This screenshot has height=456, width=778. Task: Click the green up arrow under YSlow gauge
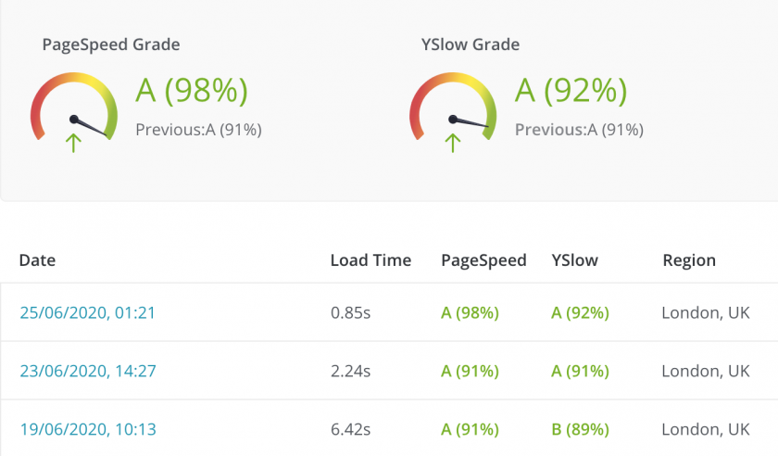[x=453, y=142]
